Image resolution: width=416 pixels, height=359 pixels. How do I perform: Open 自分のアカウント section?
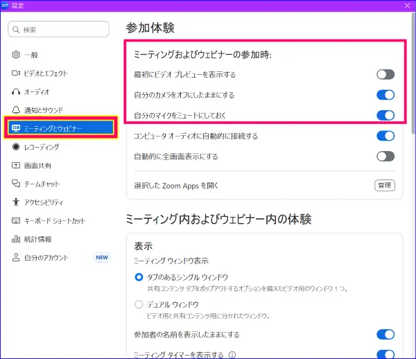coord(60,257)
